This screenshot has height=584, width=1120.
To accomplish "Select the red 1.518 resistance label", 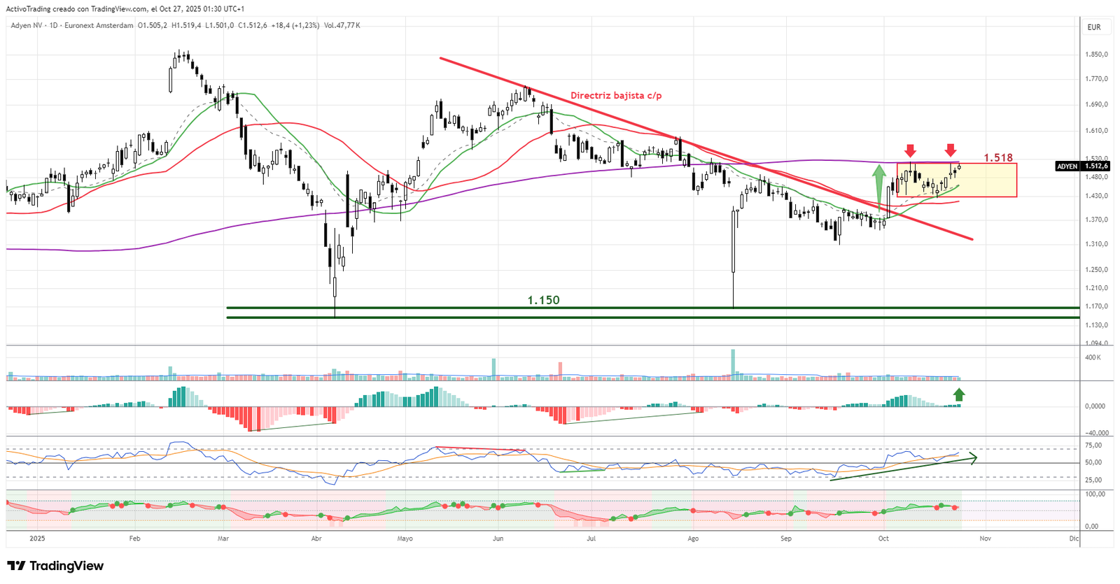I will 997,158.
